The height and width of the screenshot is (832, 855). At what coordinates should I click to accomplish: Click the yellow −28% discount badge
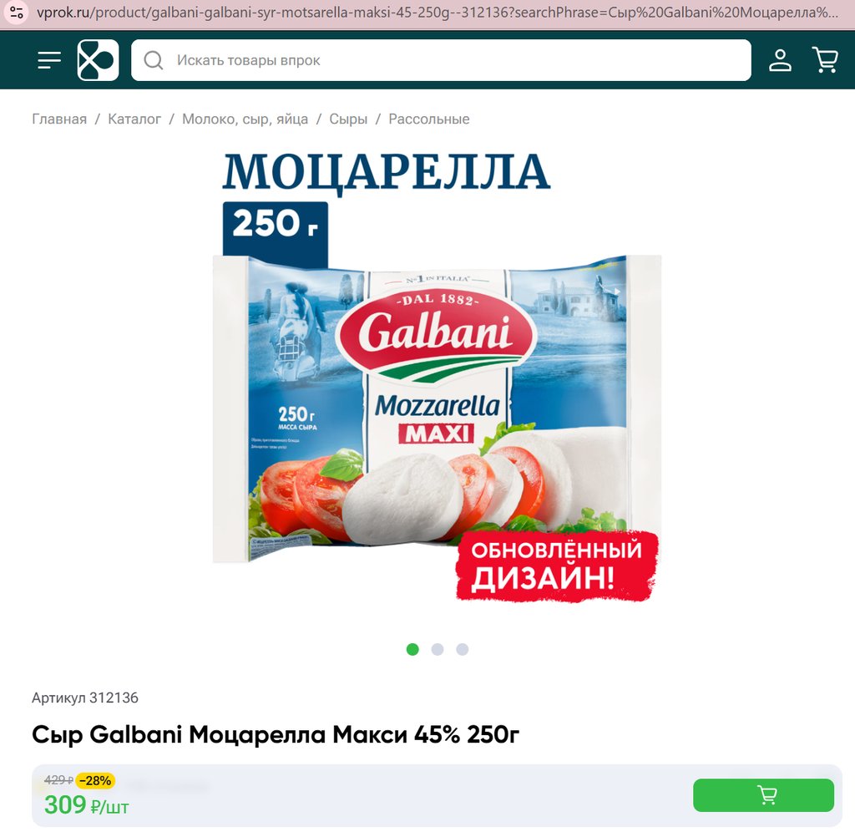click(95, 781)
